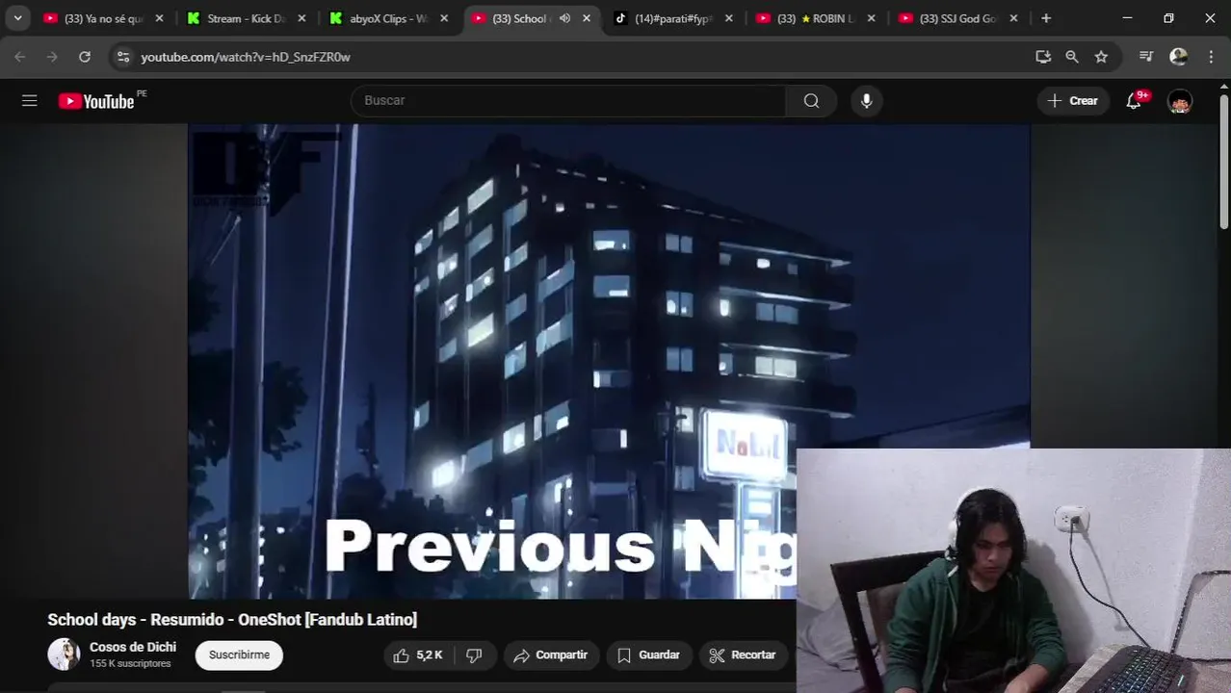Viewport: 1231px width, 693px height.
Task: Close the abyoX Clips tab
Action: [444, 18]
